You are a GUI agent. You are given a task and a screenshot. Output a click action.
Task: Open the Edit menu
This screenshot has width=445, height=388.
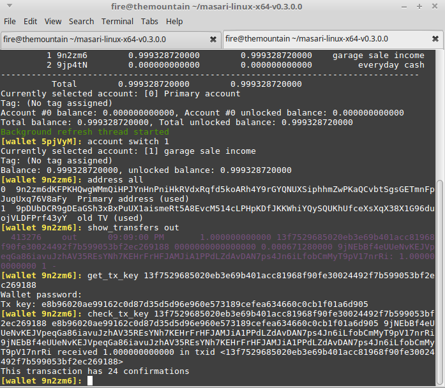31,22
